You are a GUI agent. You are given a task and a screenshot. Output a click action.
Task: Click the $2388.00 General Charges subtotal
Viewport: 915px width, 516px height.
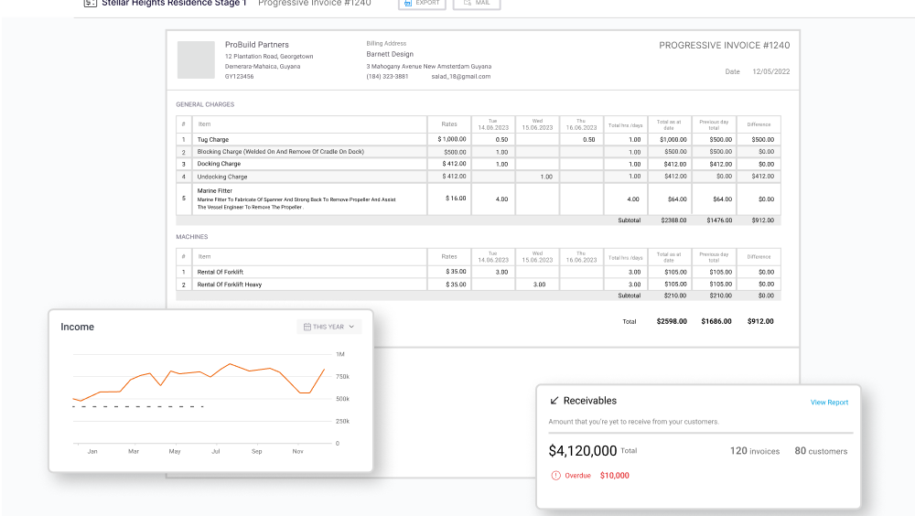pyautogui.click(x=673, y=220)
